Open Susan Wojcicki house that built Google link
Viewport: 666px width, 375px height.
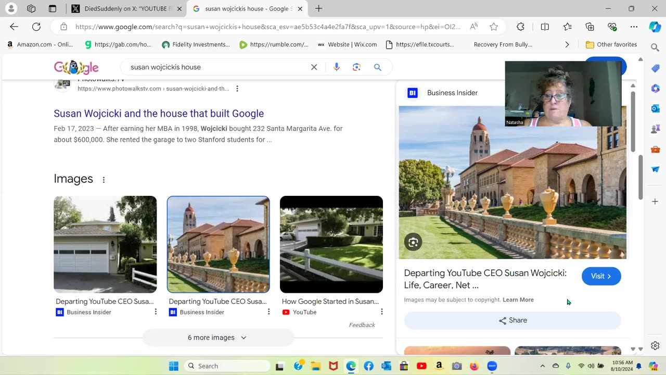click(x=159, y=114)
